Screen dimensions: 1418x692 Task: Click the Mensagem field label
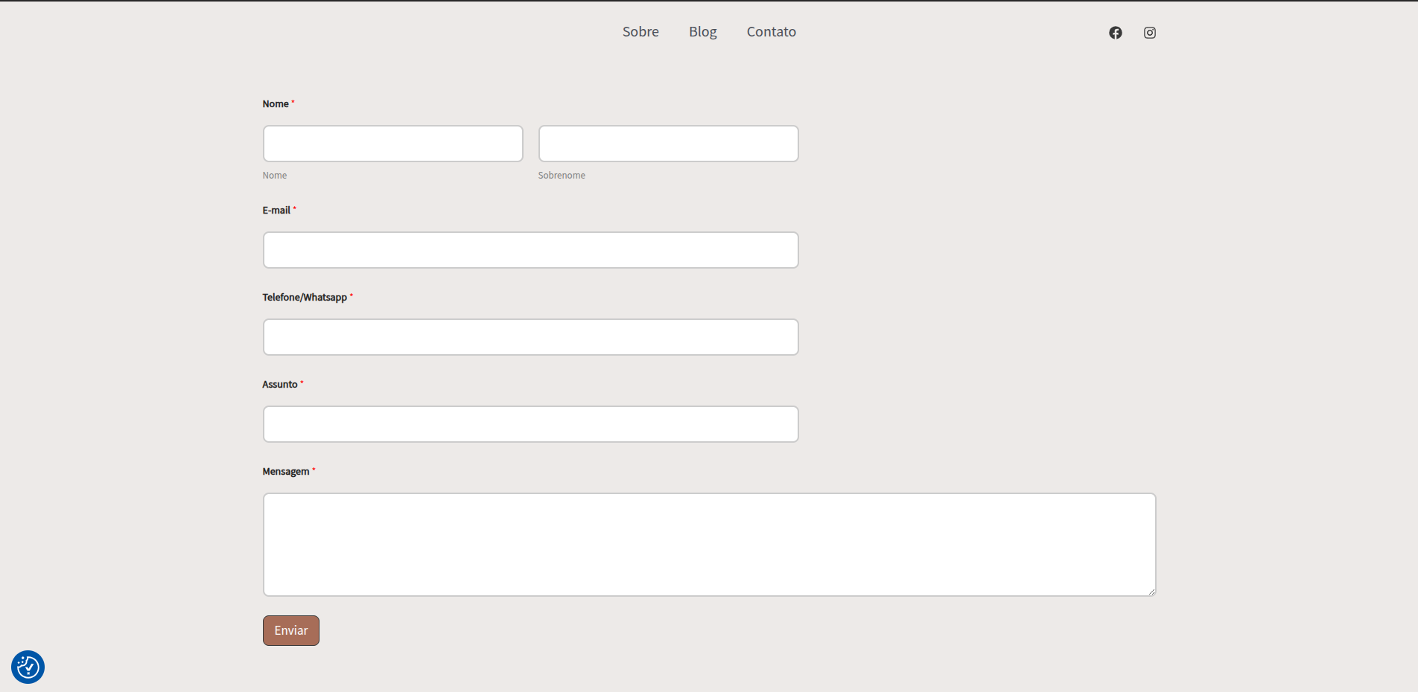pyautogui.click(x=285, y=472)
